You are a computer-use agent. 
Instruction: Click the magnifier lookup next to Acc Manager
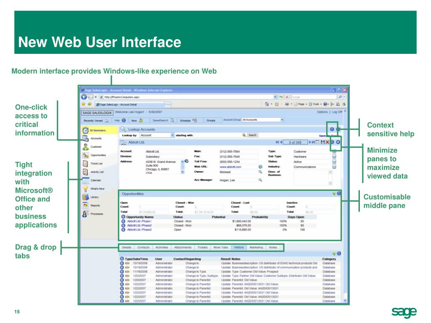tap(260, 180)
